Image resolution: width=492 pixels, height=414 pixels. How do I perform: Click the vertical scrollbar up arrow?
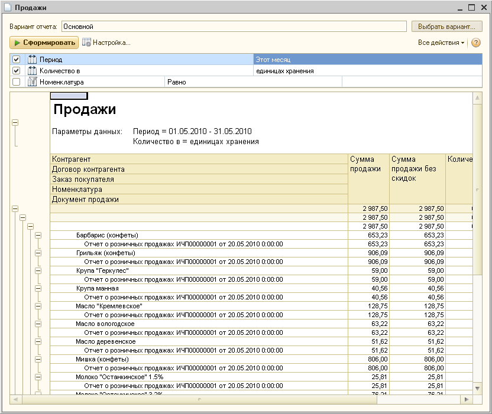pyautogui.click(x=477, y=98)
